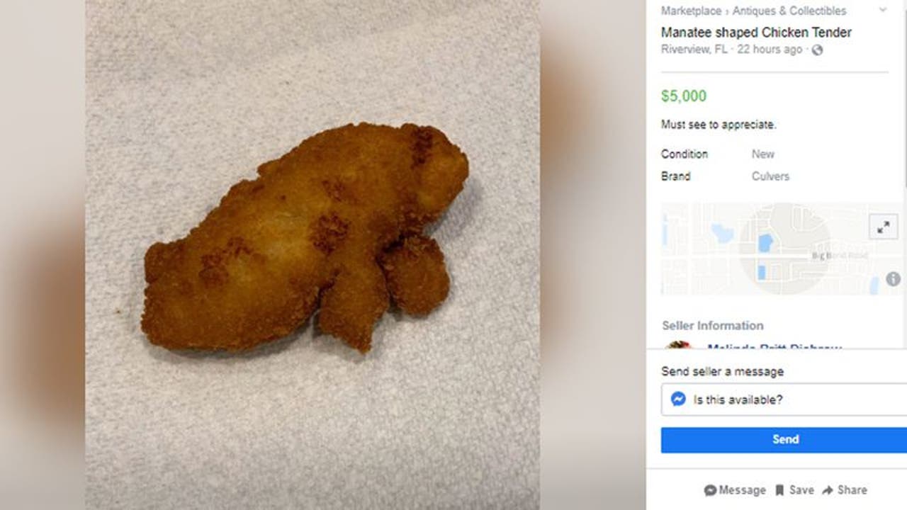Click the Save bookmark icon
Viewport: 907px width, 510px height.
pyautogui.click(x=779, y=490)
